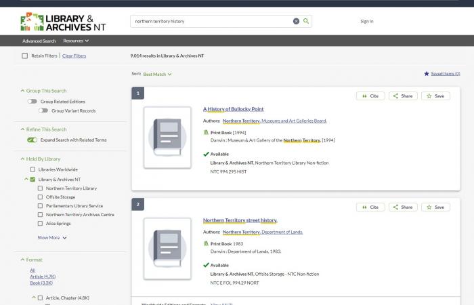Click call number NTC 994.295 HIST
The image size is (474, 305).
coord(229,172)
